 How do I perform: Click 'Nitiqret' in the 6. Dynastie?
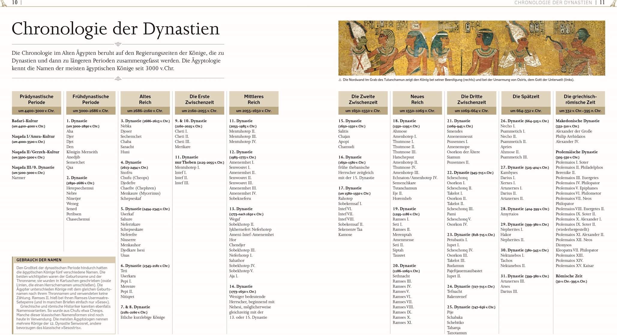[x=127, y=297]
